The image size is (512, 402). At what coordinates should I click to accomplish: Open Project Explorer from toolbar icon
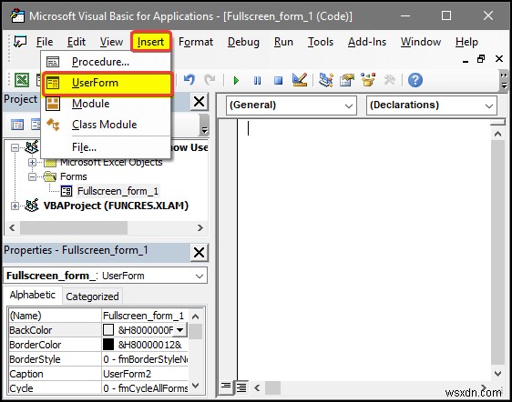(x=325, y=80)
